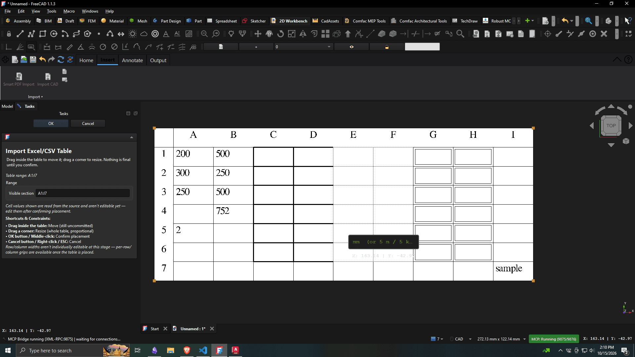635x357 pixels.
Task: Click the Refresh/recompute blue arrows icon
Action: pyautogui.click(x=61, y=59)
